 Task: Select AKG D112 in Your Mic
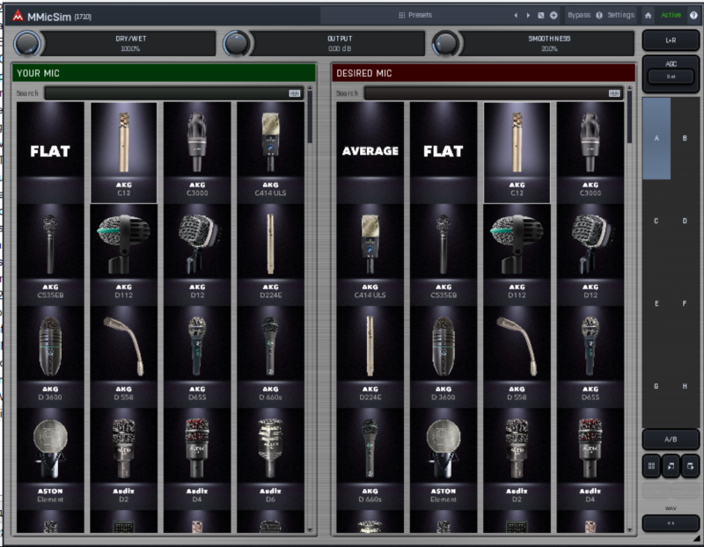124,255
